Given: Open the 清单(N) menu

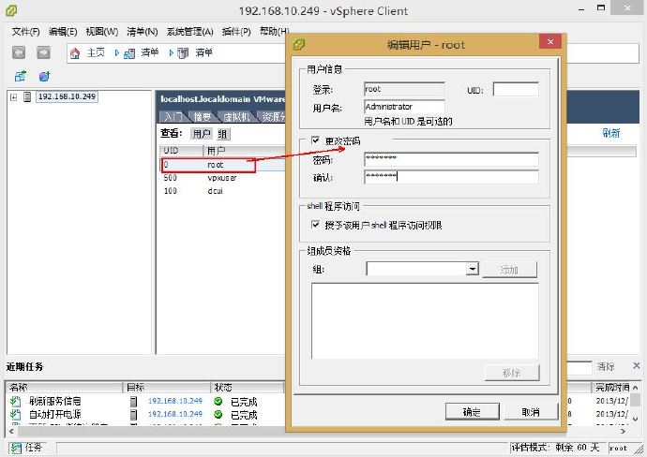Looking at the screenshot, I should 142,32.
